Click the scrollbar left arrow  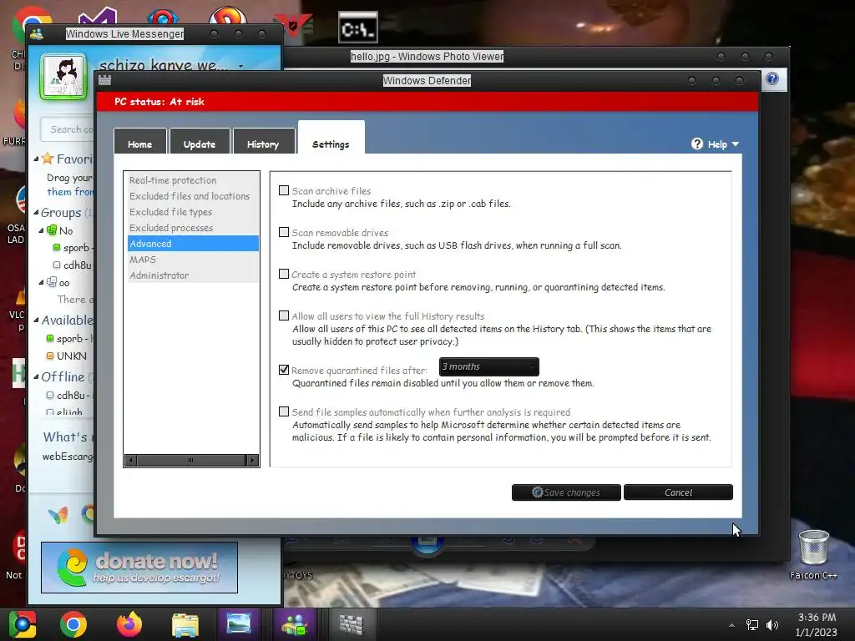point(130,460)
